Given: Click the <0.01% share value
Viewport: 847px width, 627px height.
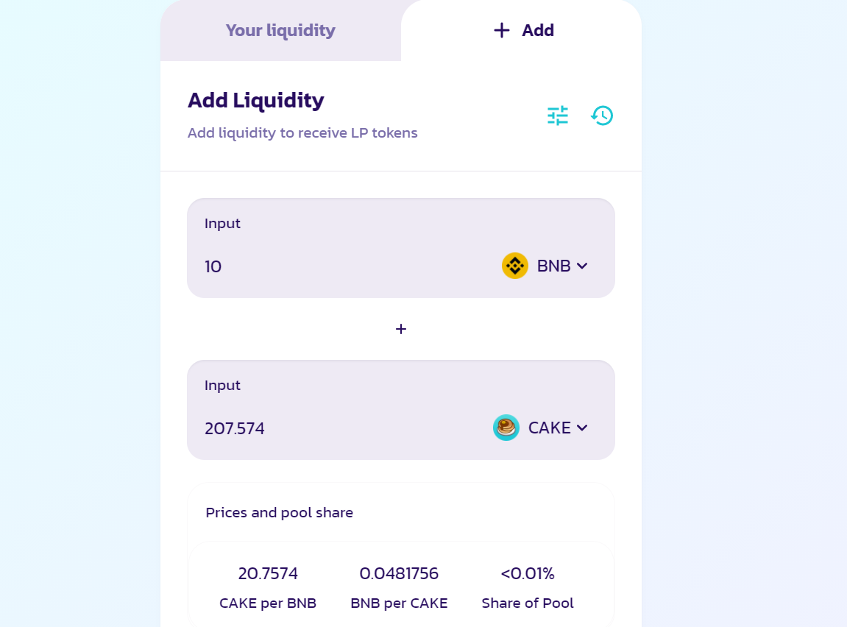Looking at the screenshot, I should 528,573.
